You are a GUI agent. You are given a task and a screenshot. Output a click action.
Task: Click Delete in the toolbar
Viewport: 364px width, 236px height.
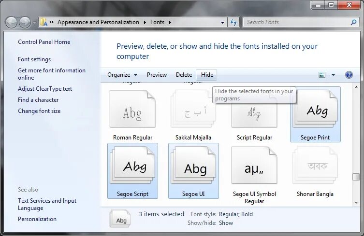(184, 75)
